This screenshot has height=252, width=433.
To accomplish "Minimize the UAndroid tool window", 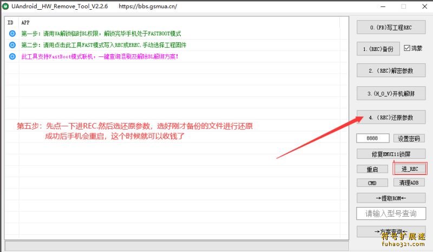I will (x=383, y=7).
